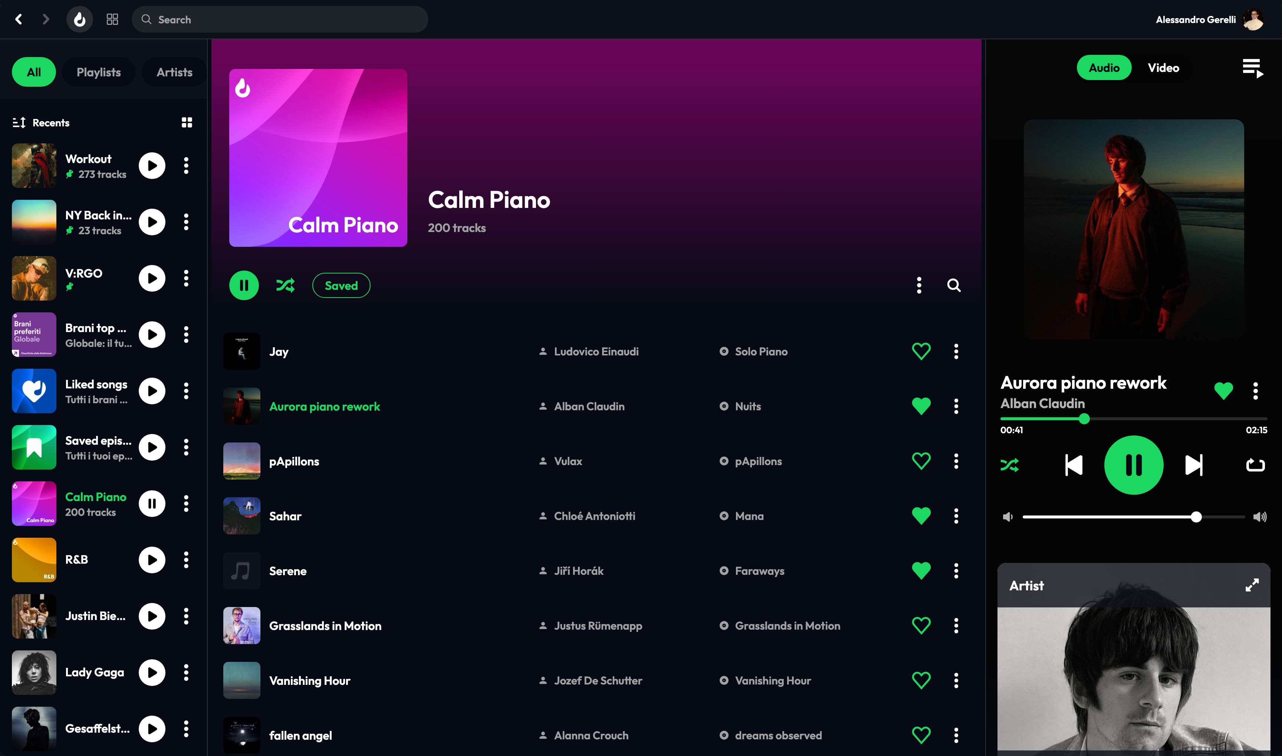Switch to the Video tab

(1163, 68)
